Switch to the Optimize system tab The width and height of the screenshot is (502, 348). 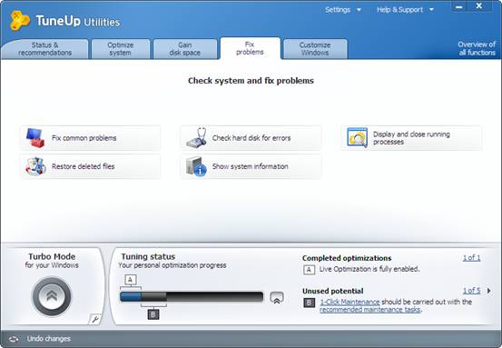pos(121,49)
